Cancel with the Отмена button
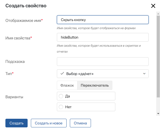160x129 pixels. click(x=80, y=123)
